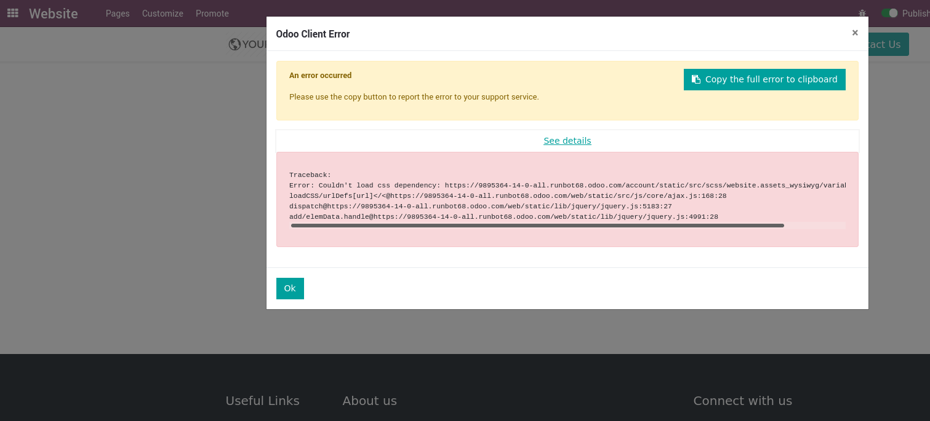This screenshot has width=930, height=421.
Task: Toggle the Publish switch off
Action: 891,12
